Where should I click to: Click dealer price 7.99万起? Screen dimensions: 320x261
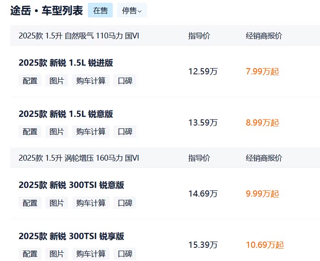[x=262, y=71]
